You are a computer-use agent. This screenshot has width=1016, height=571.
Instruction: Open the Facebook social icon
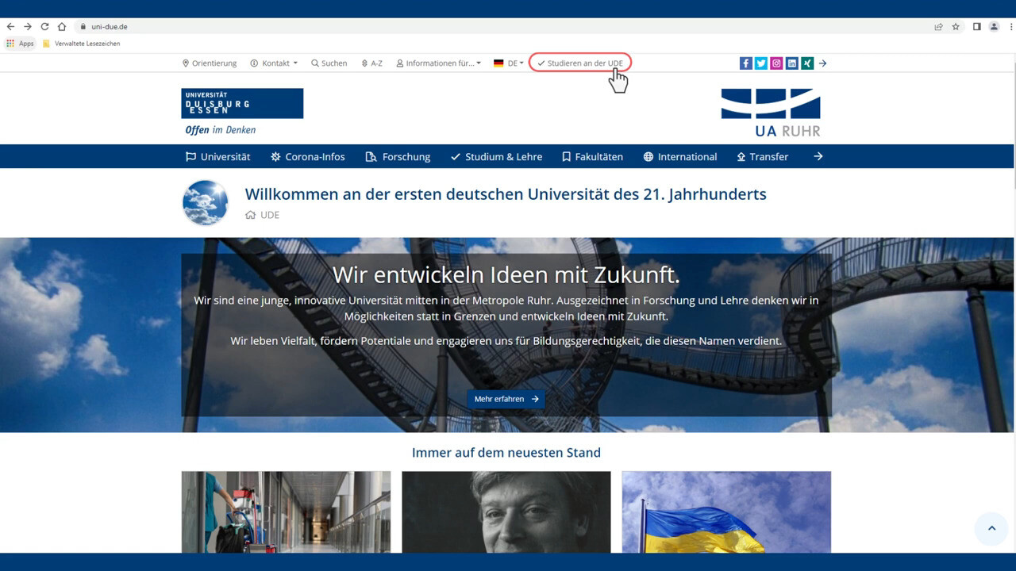pyautogui.click(x=746, y=63)
